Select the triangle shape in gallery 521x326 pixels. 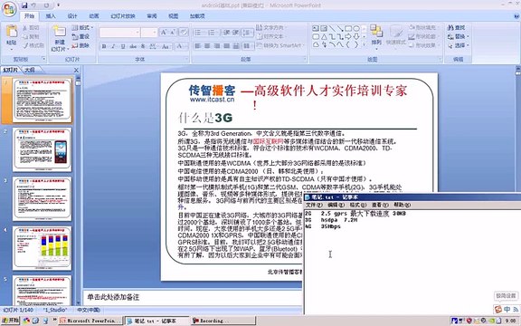[324, 36]
